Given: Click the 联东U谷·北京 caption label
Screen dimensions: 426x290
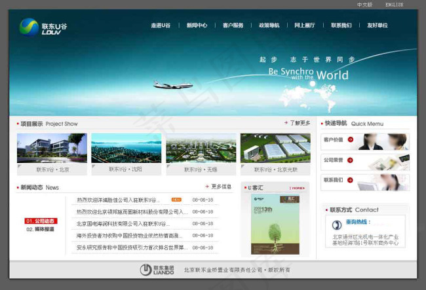Looking at the screenshot, I should (52, 170).
